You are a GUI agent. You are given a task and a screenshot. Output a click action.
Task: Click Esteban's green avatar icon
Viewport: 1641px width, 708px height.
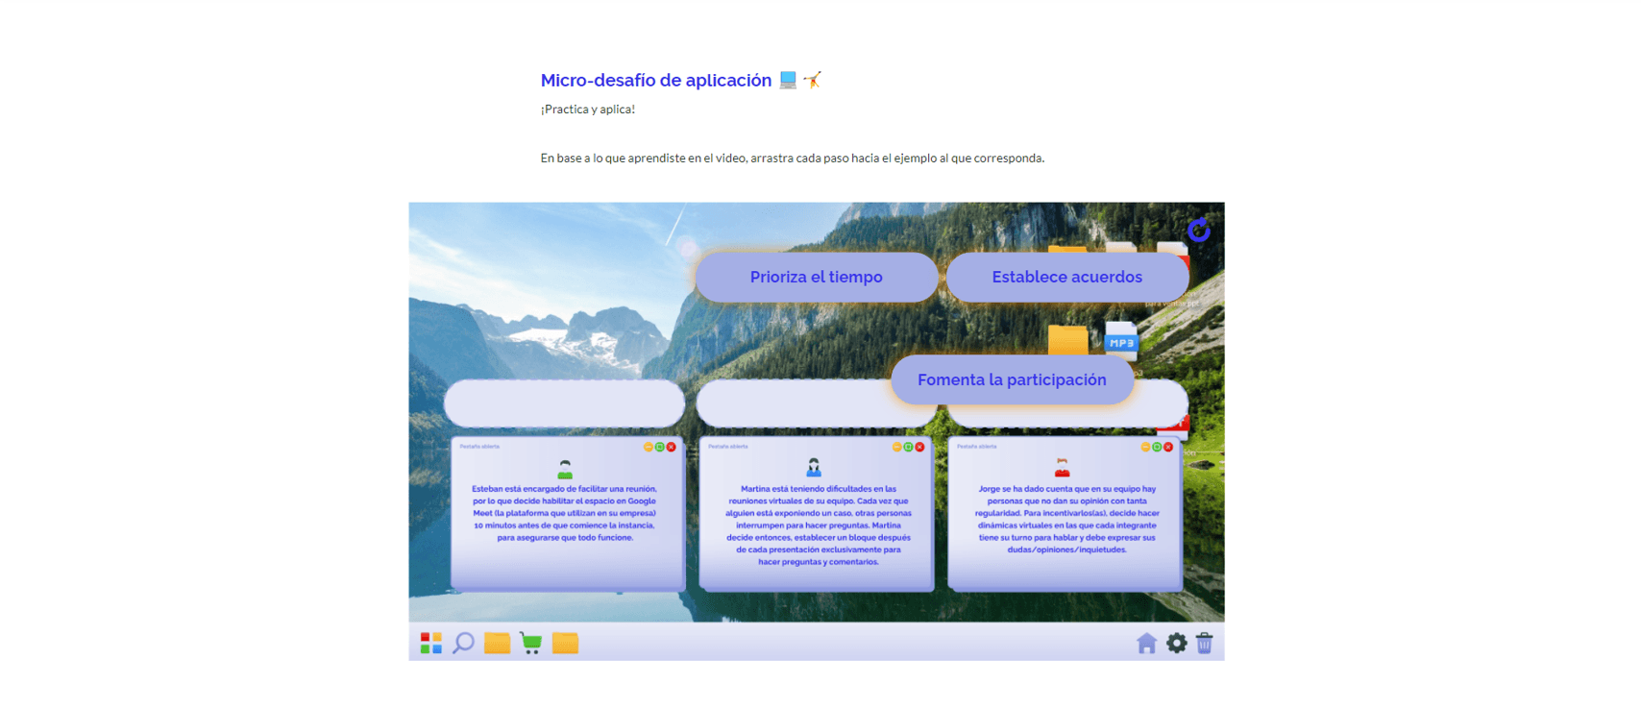[565, 469]
